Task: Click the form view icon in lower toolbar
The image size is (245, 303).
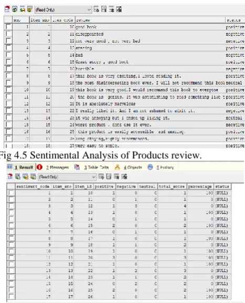Action: coord(109,176)
